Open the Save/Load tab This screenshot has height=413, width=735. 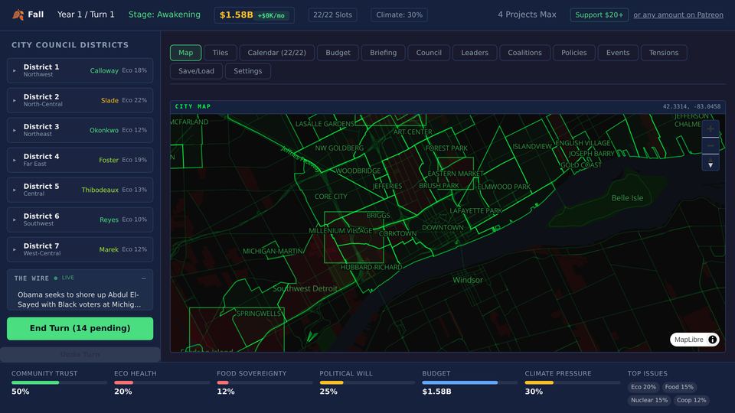(x=196, y=70)
